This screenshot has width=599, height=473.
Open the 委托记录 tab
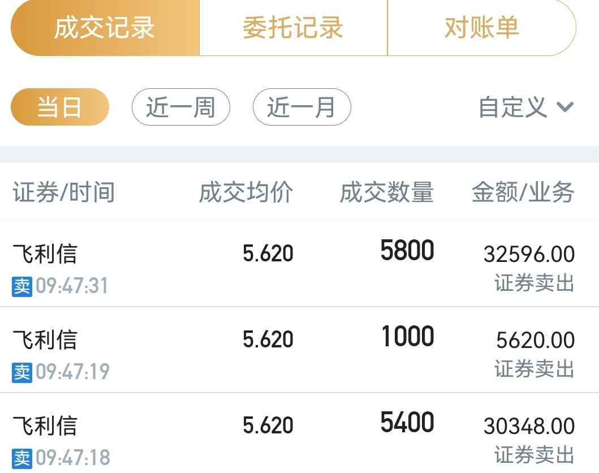click(x=294, y=28)
